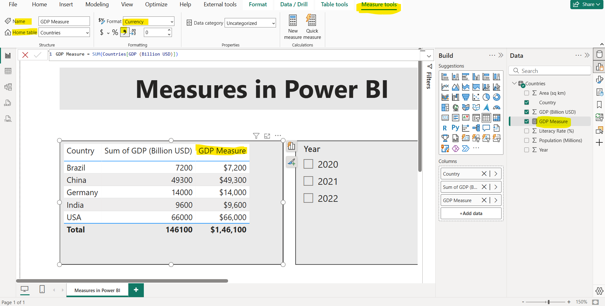Collapse the Countries table
Screen dimensions: 605x306
(514, 83)
